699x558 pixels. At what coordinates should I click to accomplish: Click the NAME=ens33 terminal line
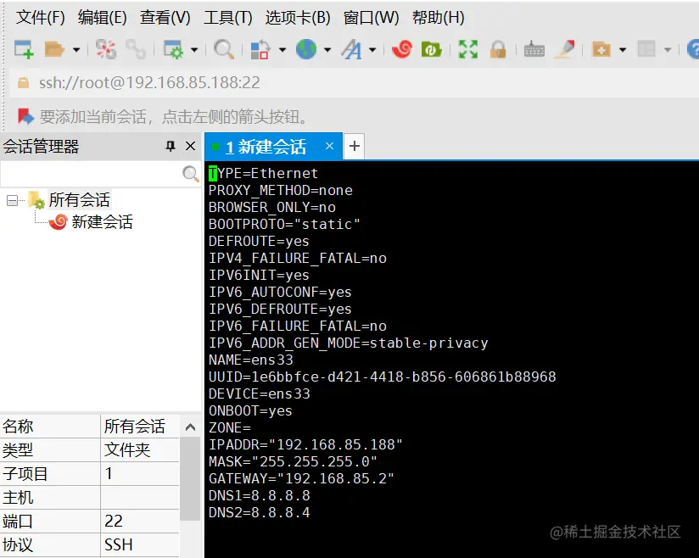point(250,360)
